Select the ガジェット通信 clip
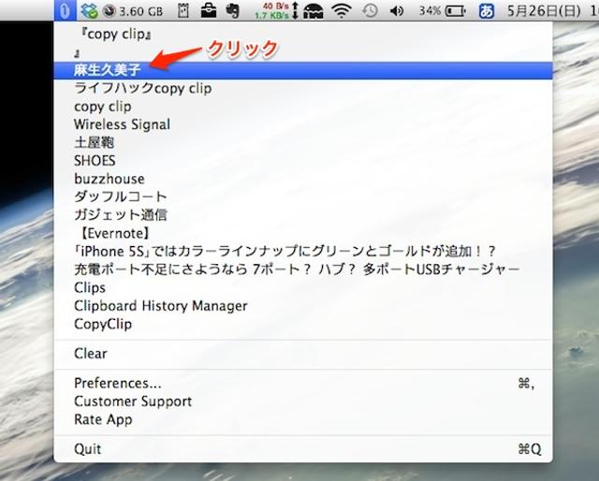 point(303,214)
